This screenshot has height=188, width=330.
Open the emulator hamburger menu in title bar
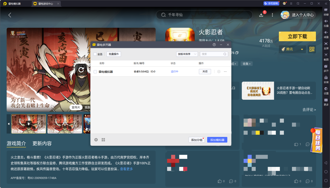click(x=291, y=4)
